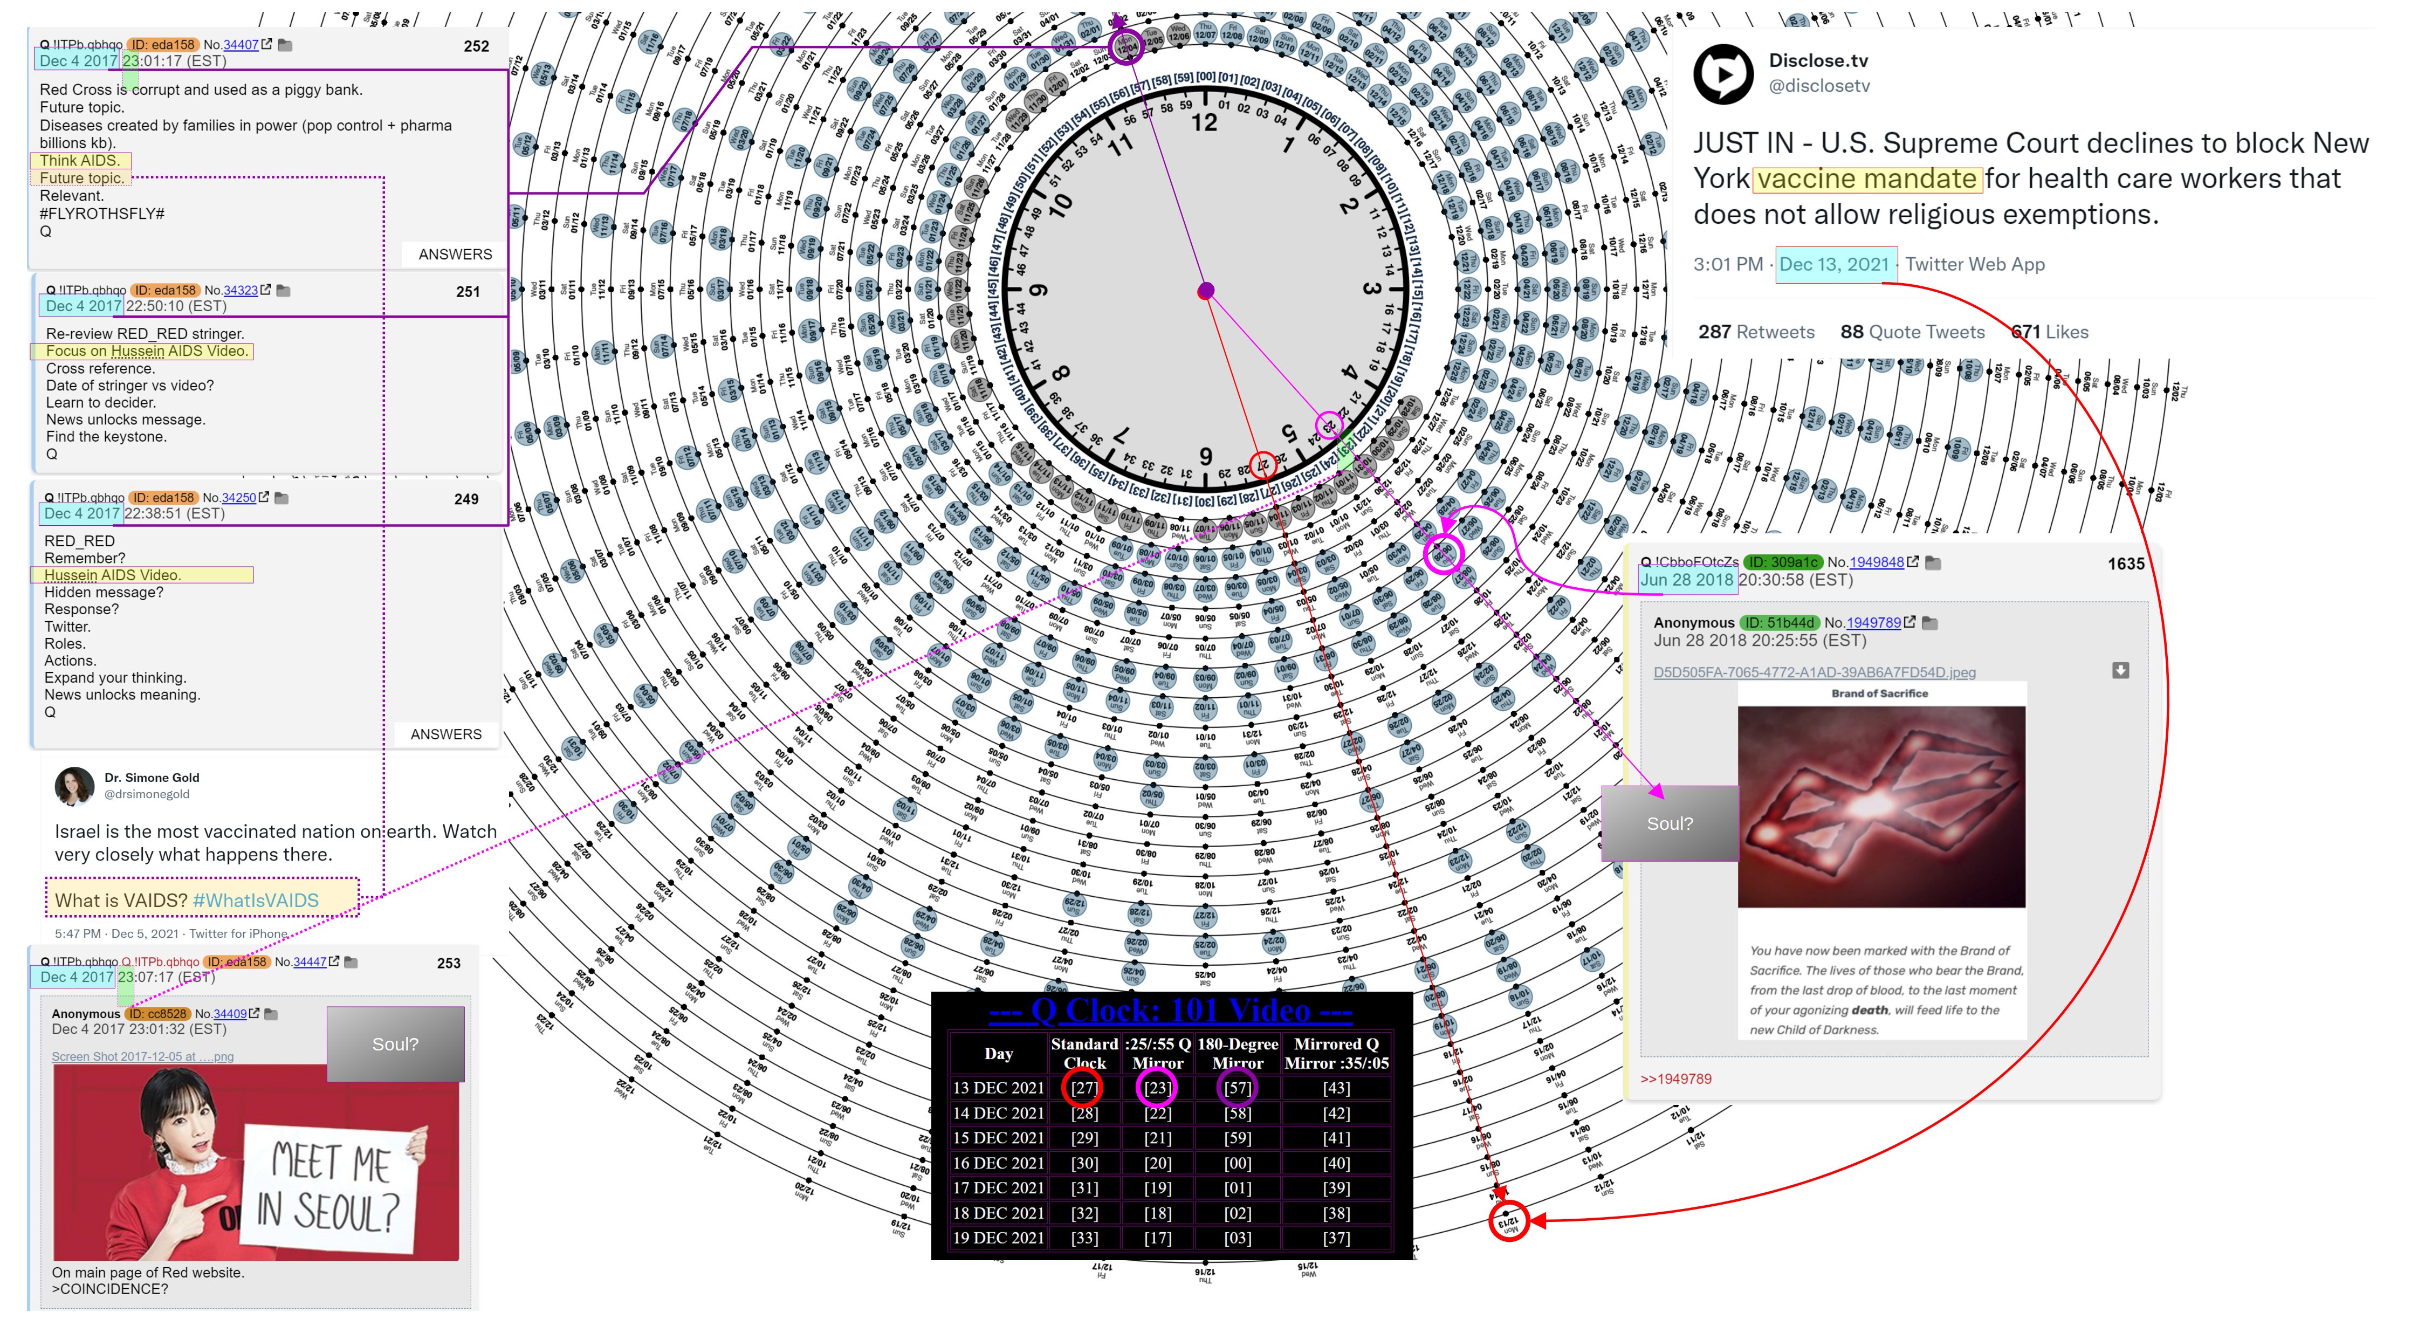Select the [57] 180-Degree Mirror cell
Image resolution: width=2411 pixels, height=1326 pixels.
(x=1238, y=1087)
